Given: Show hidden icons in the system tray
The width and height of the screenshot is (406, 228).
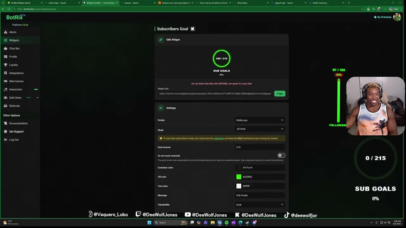Looking at the screenshot, I should point(371,223).
